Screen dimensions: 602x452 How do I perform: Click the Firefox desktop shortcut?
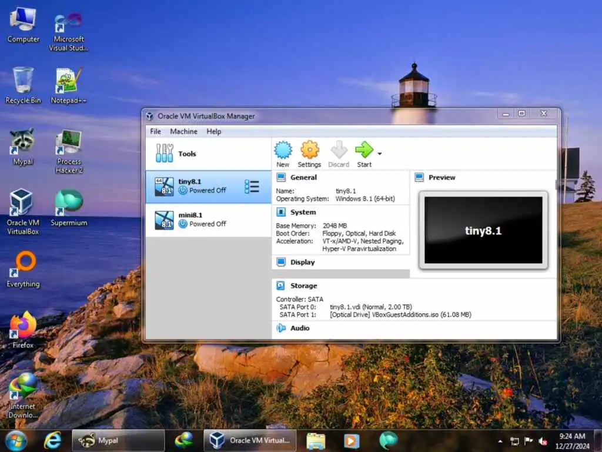[x=23, y=330]
